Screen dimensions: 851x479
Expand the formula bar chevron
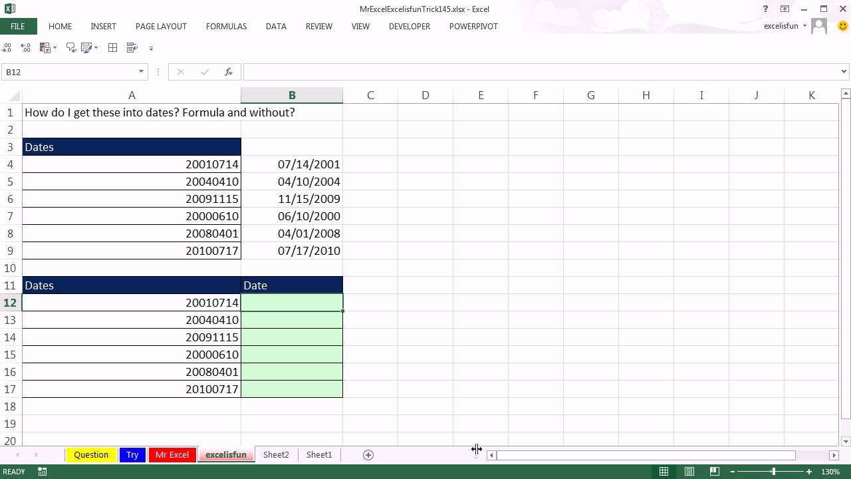click(844, 72)
